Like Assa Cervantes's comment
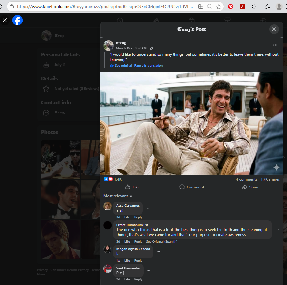Screen dimensions: 287x285 (127, 217)
